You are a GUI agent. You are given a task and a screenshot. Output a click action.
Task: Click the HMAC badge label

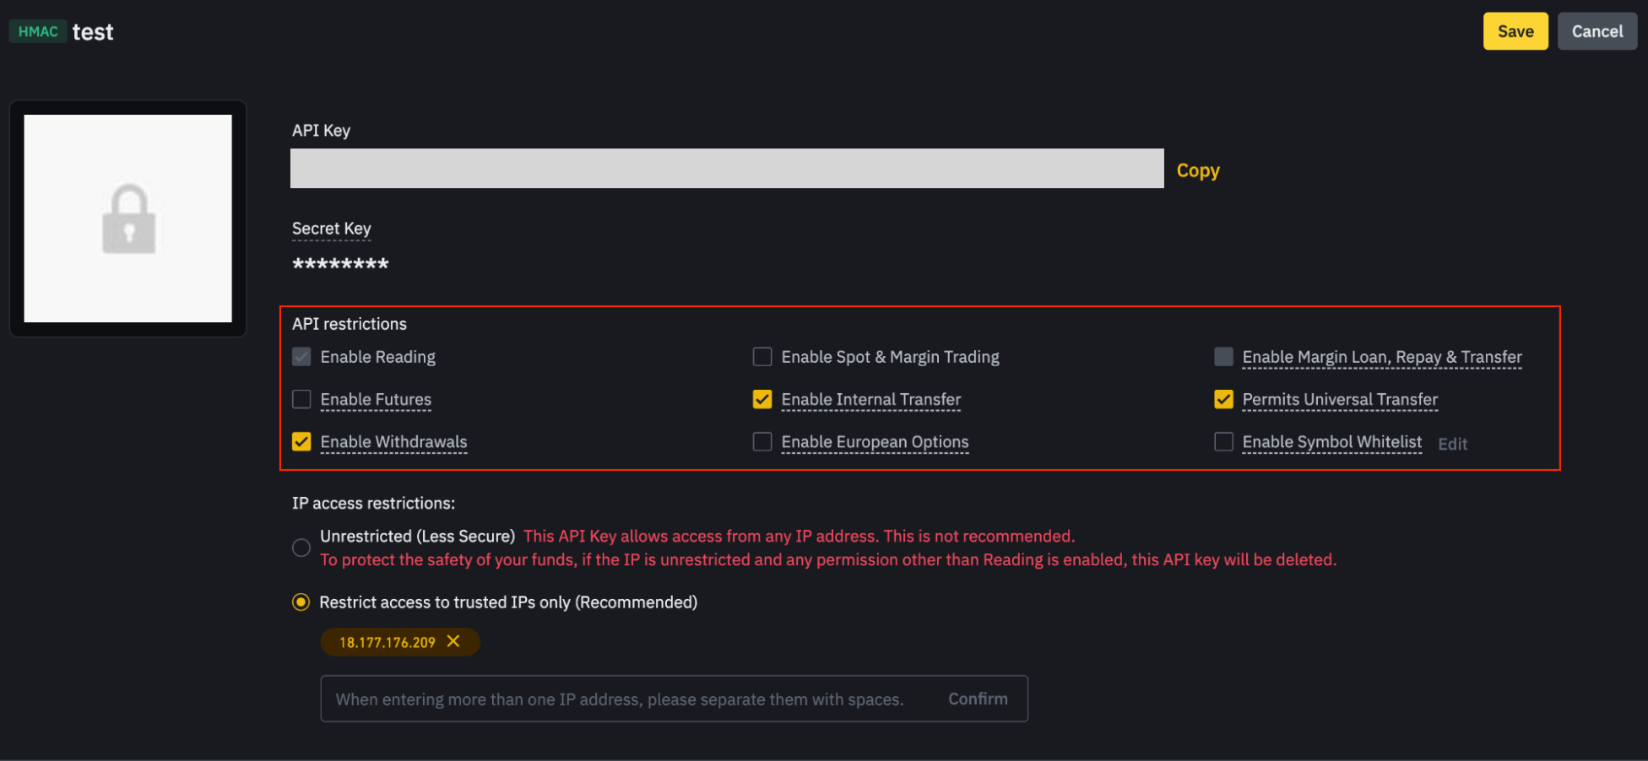pyautogui.click(x=38, y=30)
